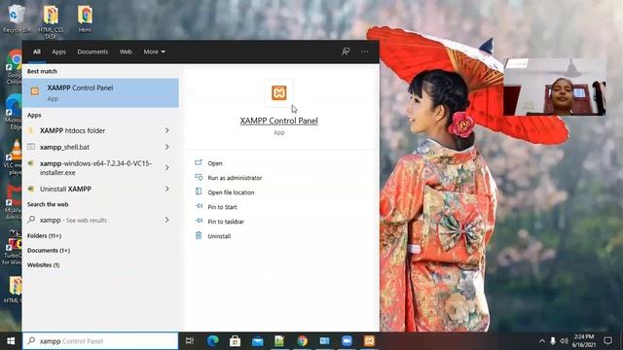Launch Microsoft Edge from the taskbar
The image size is (623, 350).
click(x=212, y=341)
